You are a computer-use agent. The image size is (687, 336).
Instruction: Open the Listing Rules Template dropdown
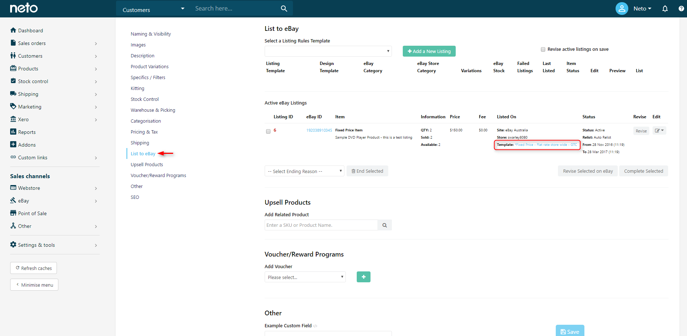pyautogui.click(x=328, y=51)
